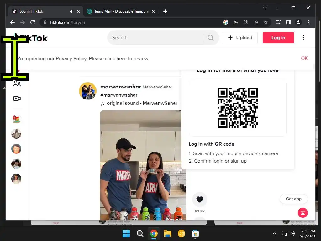Open the privacy policy 'here' link
This screenshot has width=321, height=241.
(x=121, y=59)
